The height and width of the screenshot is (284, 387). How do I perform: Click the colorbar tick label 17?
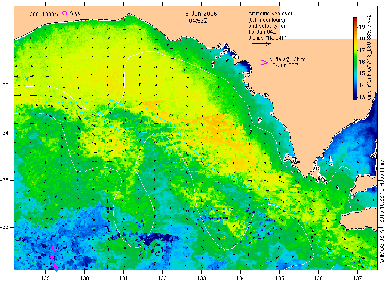[362, 50]
